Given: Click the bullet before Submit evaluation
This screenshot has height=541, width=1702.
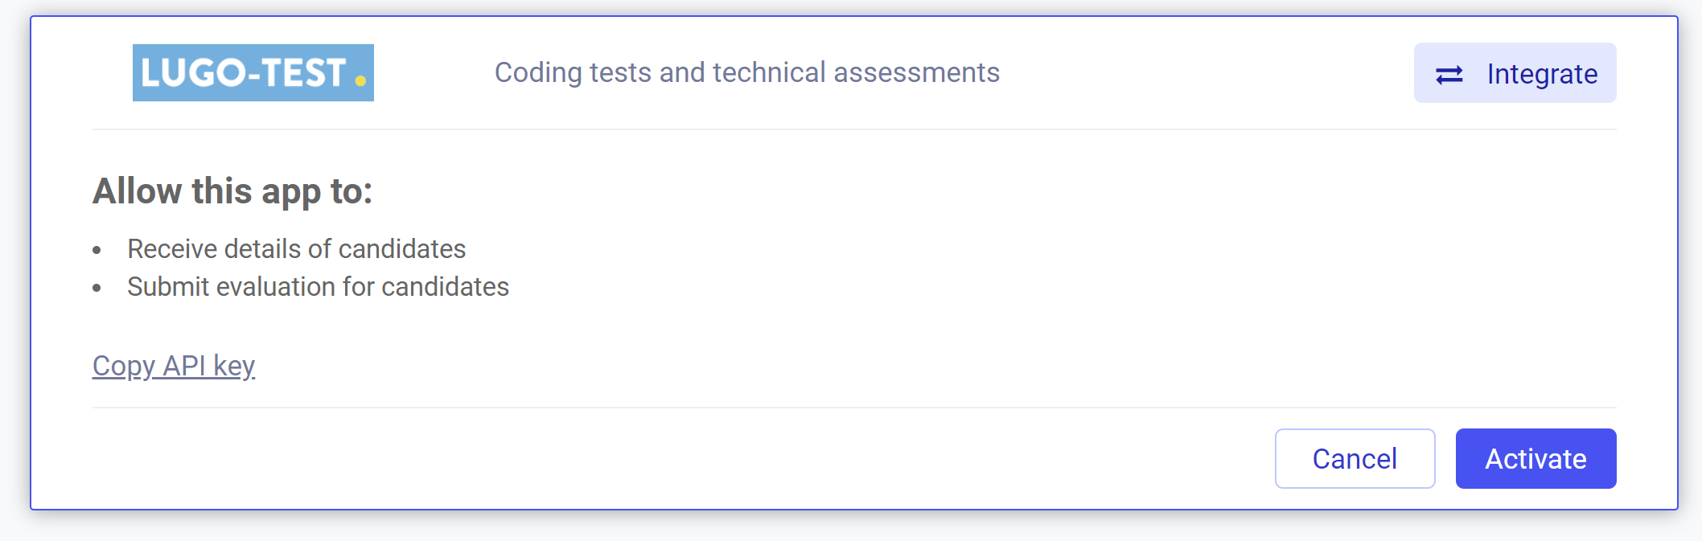Looking at the screenshot, I should tap(97, 288).
